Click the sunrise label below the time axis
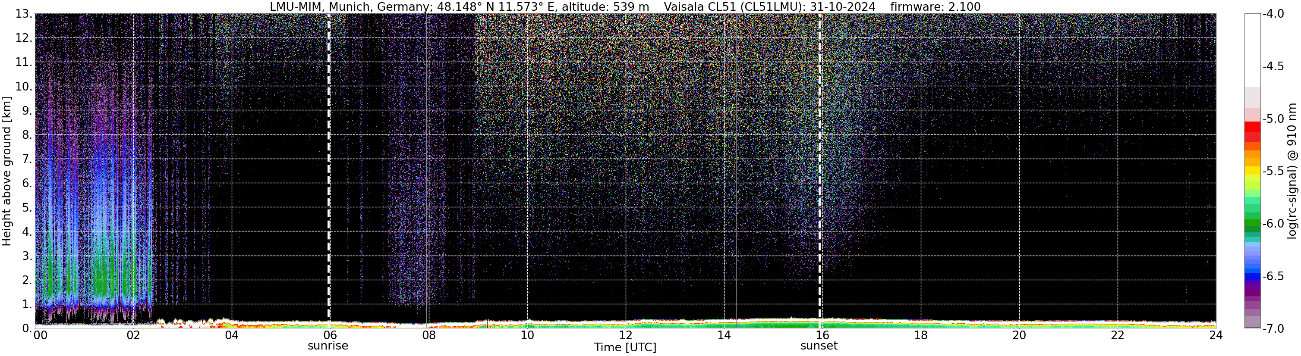Image resolution: width=1301 pixels, height=356 pixels. tap(328, 346)
